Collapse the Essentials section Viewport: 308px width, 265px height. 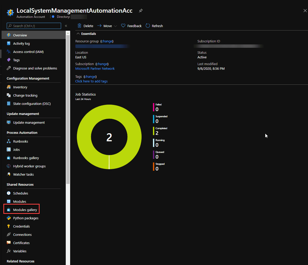click(78, 34)
